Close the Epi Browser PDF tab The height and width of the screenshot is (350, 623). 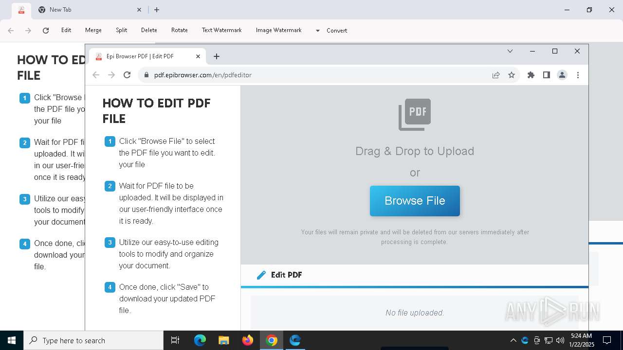coord(198,56)
